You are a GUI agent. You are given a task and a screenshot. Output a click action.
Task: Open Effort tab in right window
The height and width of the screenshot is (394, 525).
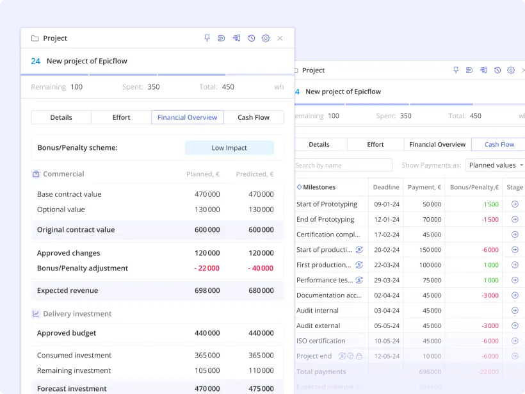375,144
